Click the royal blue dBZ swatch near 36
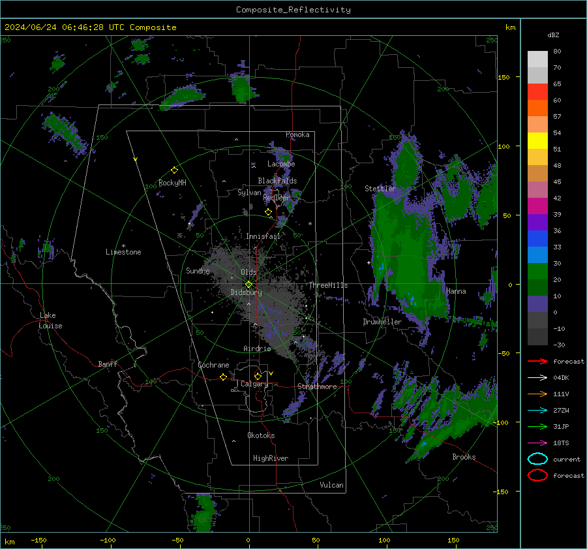Viewport: 587px width, 549px height. (537, 238)
